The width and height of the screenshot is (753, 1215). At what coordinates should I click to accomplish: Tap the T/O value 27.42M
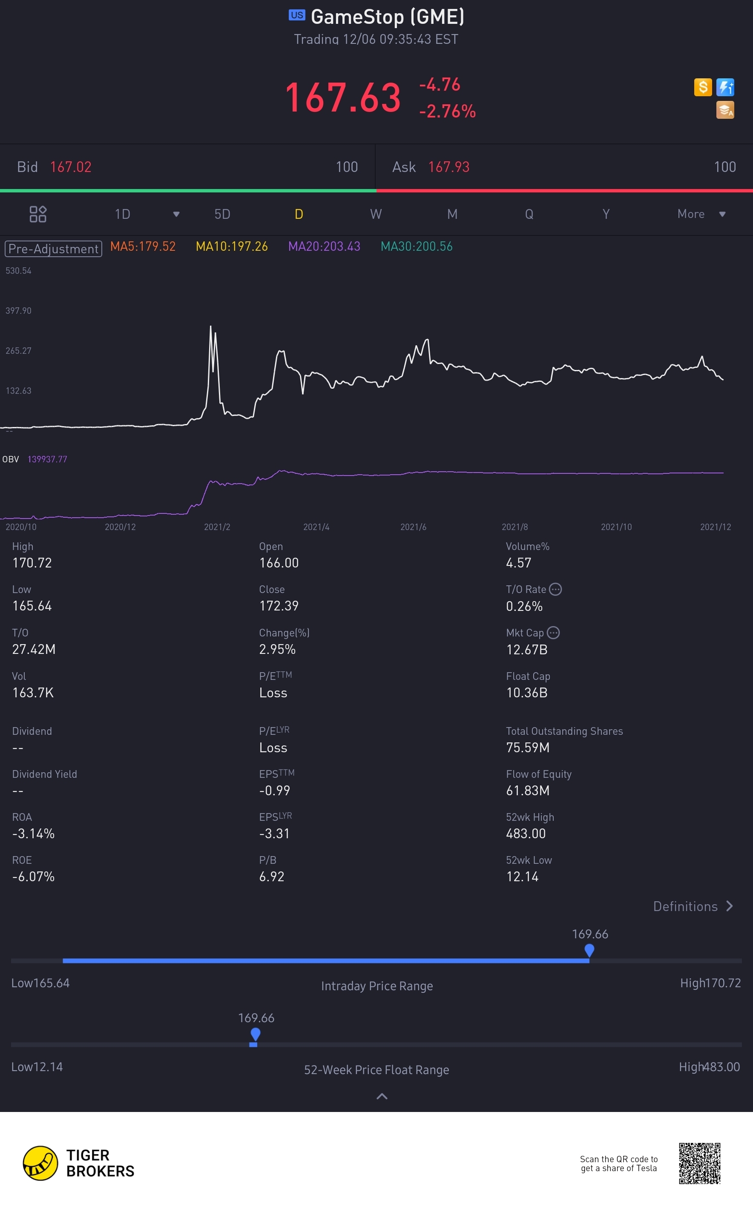34,649
